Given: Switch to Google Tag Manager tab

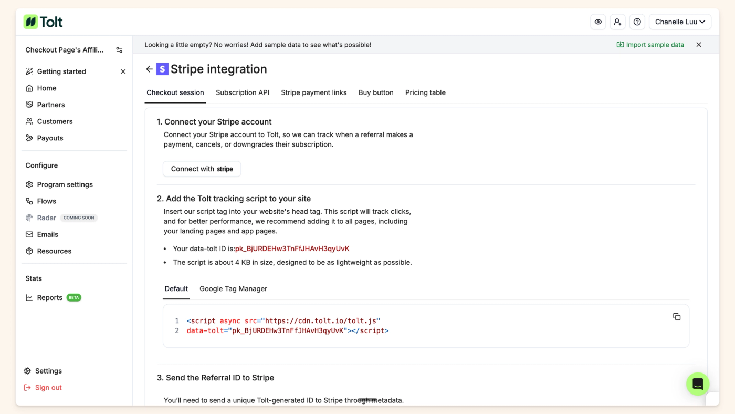Looking at the screenshot, I should click(x=233, y=289).
